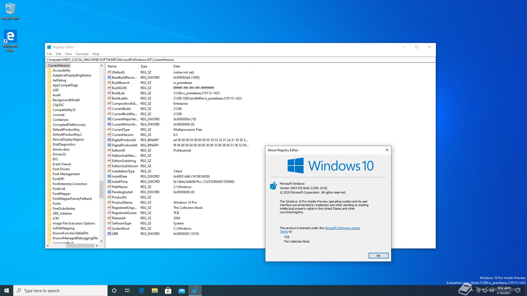Click the string icon beside ProductName

point(109,202)
